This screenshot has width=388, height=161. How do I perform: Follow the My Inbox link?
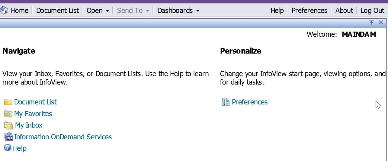pyautogui.click(x=29, y=125)
